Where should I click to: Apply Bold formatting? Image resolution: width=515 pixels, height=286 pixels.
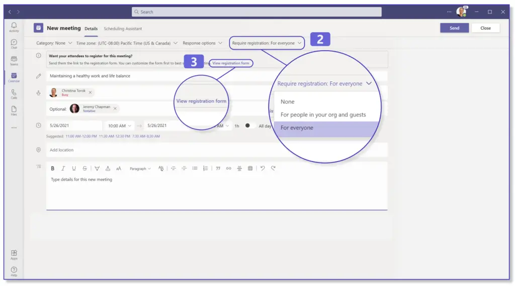click(52, 169)
